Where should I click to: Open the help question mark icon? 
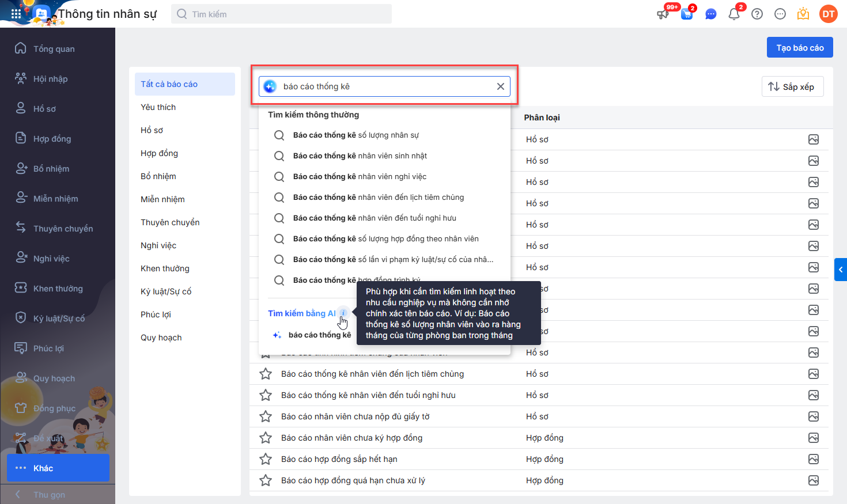[757, 14]
